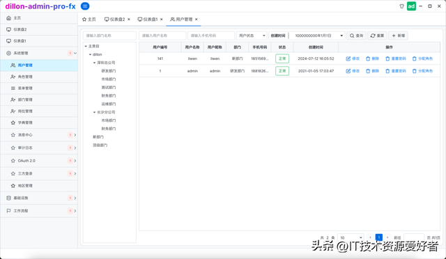This screenshot has width=446, height=259.
Task: Open the page size dropdown showing 10
Action: coord(351,237)
